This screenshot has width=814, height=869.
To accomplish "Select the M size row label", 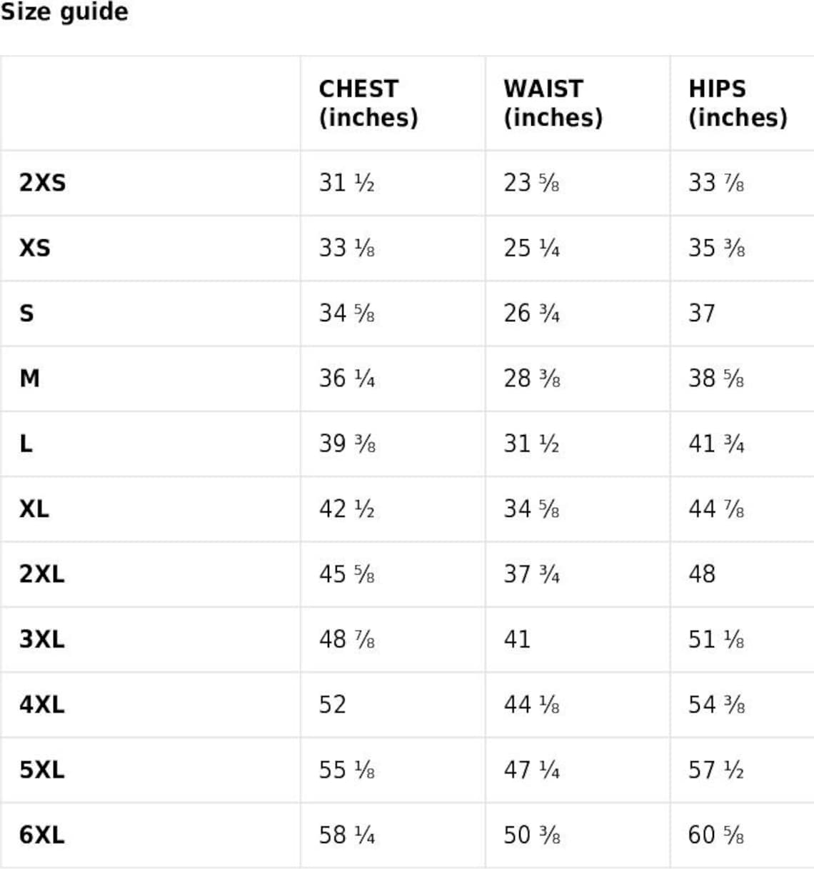I will [29, 378].
